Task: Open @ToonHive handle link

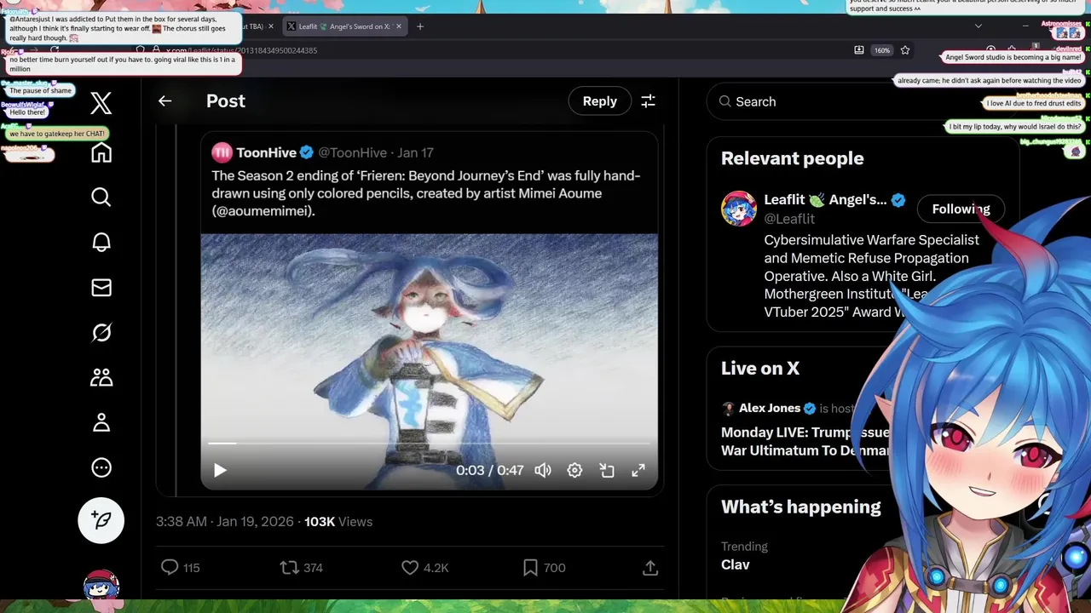Action: point(352,152)
